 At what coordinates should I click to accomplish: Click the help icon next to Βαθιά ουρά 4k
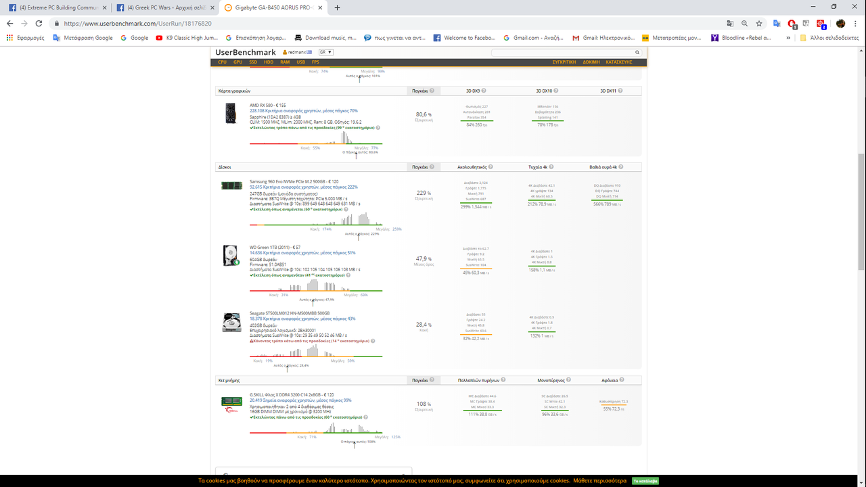pyautogui.click(x=620, y=166)
